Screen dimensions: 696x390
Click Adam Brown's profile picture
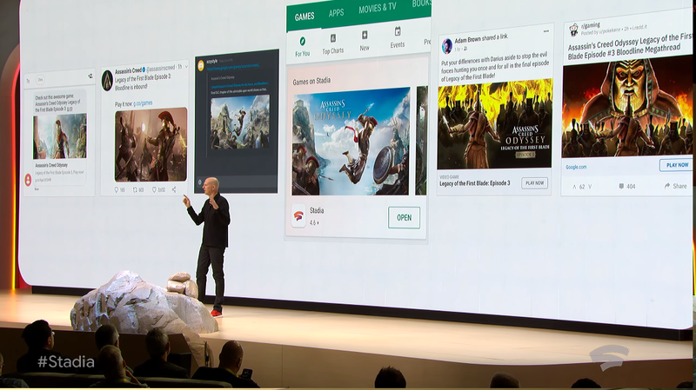447,46
